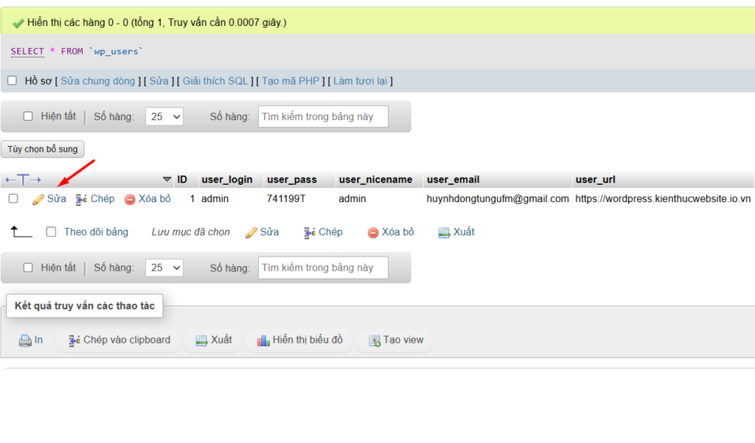The width and height of the screenshot is (755, 443).
Task: Click the green success checkmark icon
Action: [18, 23]
